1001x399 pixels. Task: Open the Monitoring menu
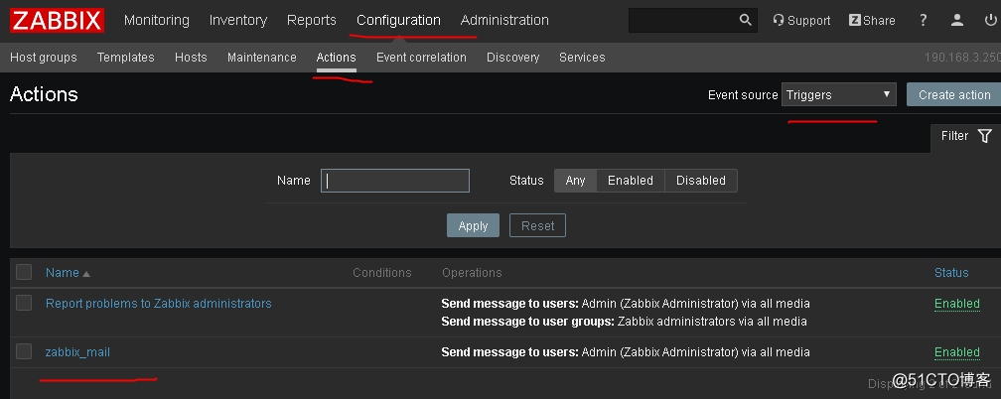tap(157, 21)
